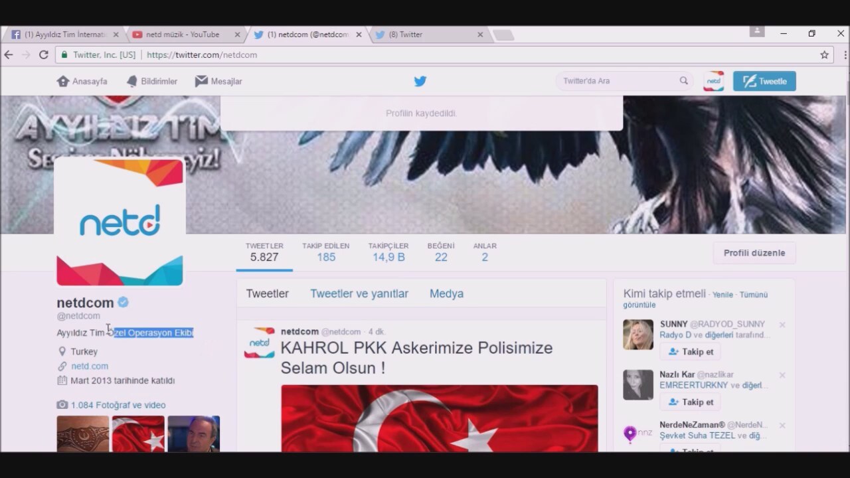
Task: Click NerdeNeZaman® name in suggestions
Action: coord(692,425)
